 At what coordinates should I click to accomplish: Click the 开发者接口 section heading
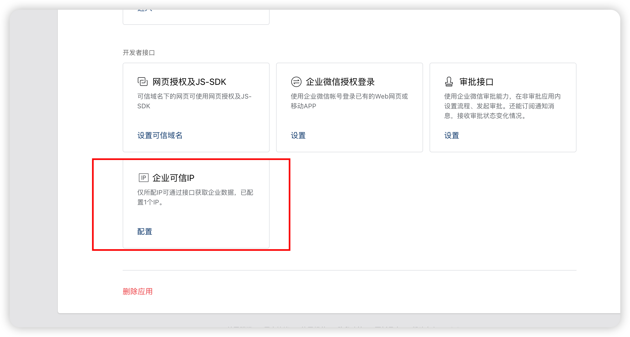click(x=139, y=53)
